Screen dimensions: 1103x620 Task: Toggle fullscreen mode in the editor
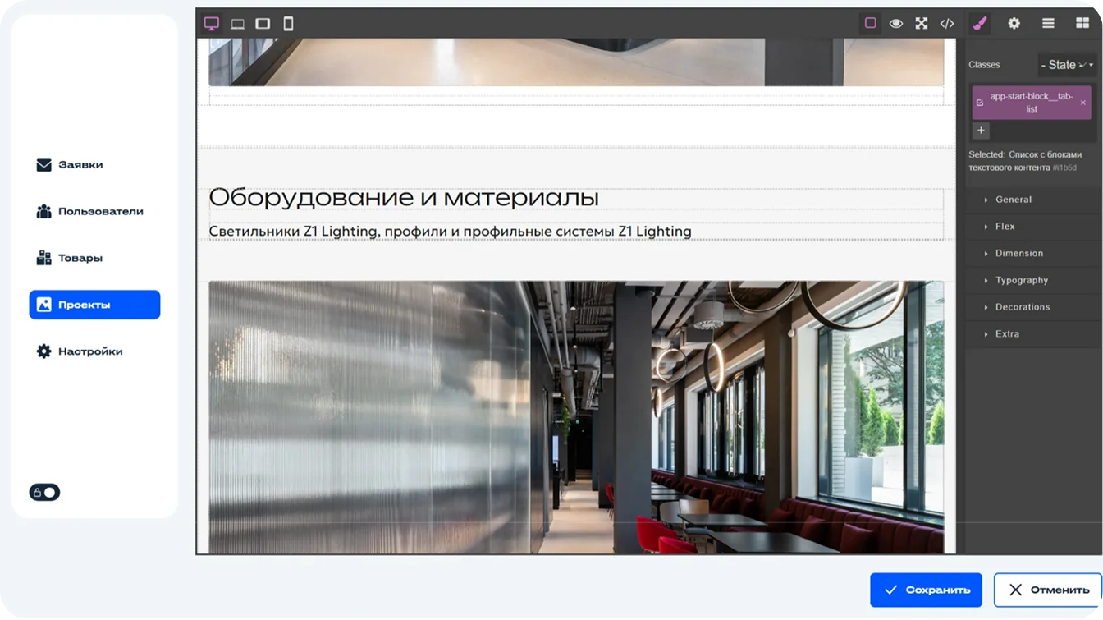click(922, 23)
